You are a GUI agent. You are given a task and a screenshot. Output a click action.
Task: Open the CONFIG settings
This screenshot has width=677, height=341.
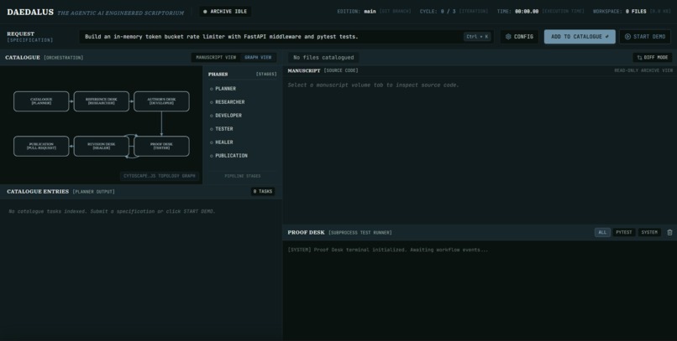coord(519,37)
